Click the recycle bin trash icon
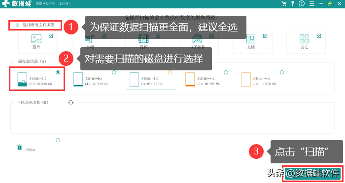Screen dimensions: 345x183 tap(20, 147)
